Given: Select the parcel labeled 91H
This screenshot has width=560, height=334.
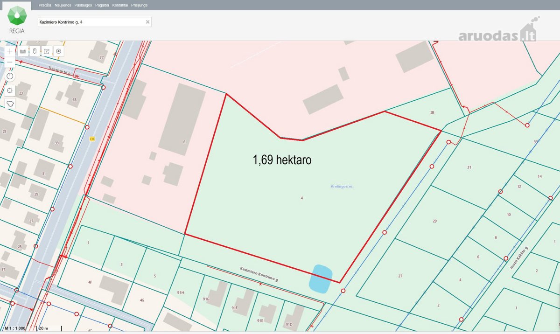Looking at the screenshot, I should [182, 292].
